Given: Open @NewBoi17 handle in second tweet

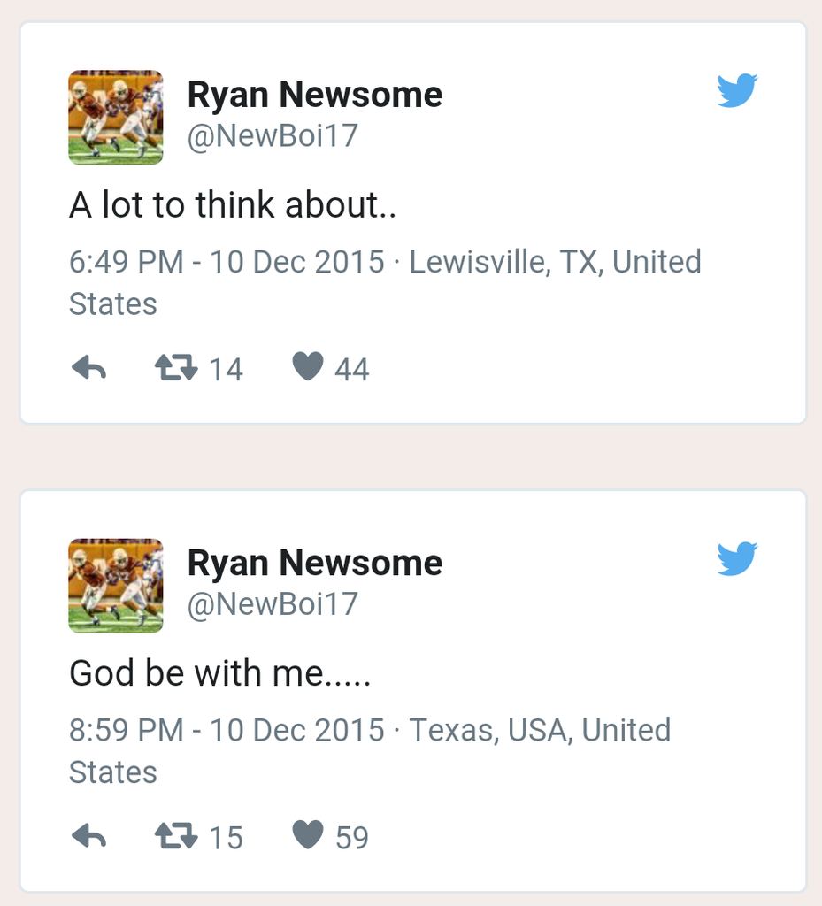Looking at the screenshot, I should [x=273, y=604].
